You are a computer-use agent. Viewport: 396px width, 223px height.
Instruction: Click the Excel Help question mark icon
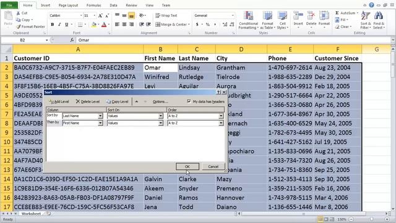coord(371,5)
